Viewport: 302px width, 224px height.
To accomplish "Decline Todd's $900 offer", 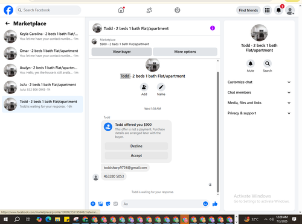I will (137, 146).
